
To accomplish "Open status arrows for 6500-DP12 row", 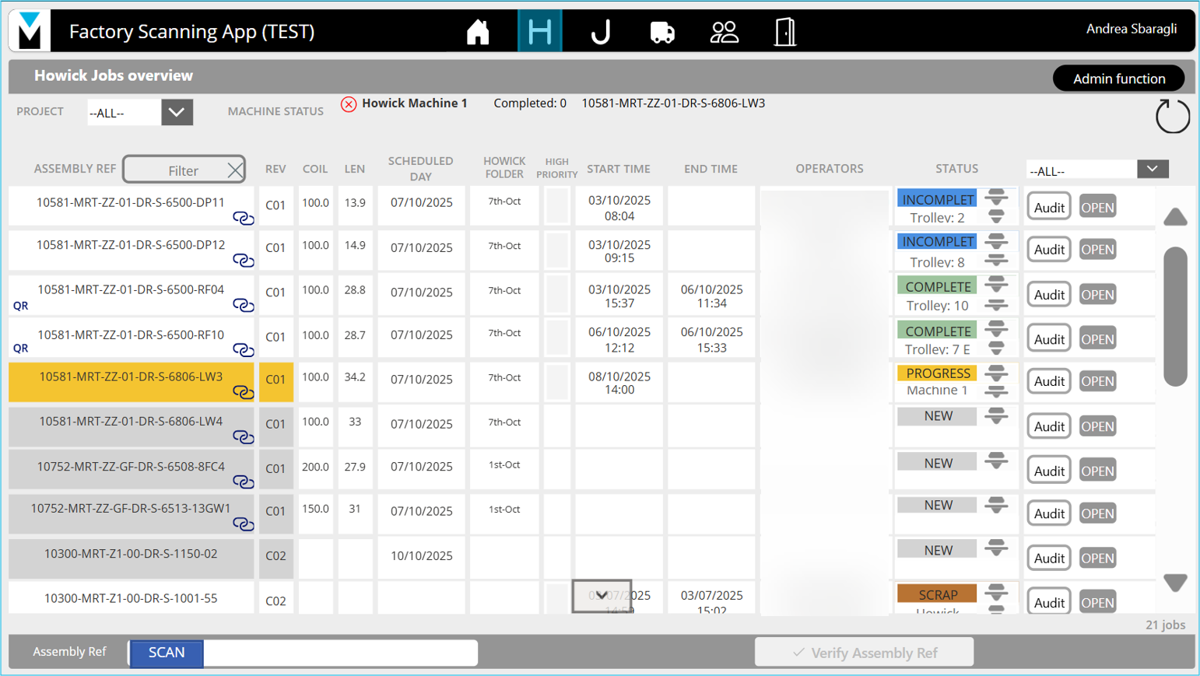I will [x=996, y=250].
